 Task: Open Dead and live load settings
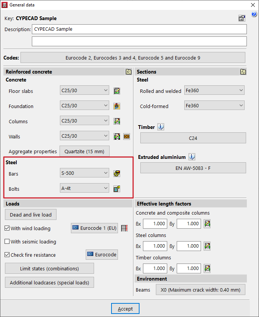pos(31,215)
